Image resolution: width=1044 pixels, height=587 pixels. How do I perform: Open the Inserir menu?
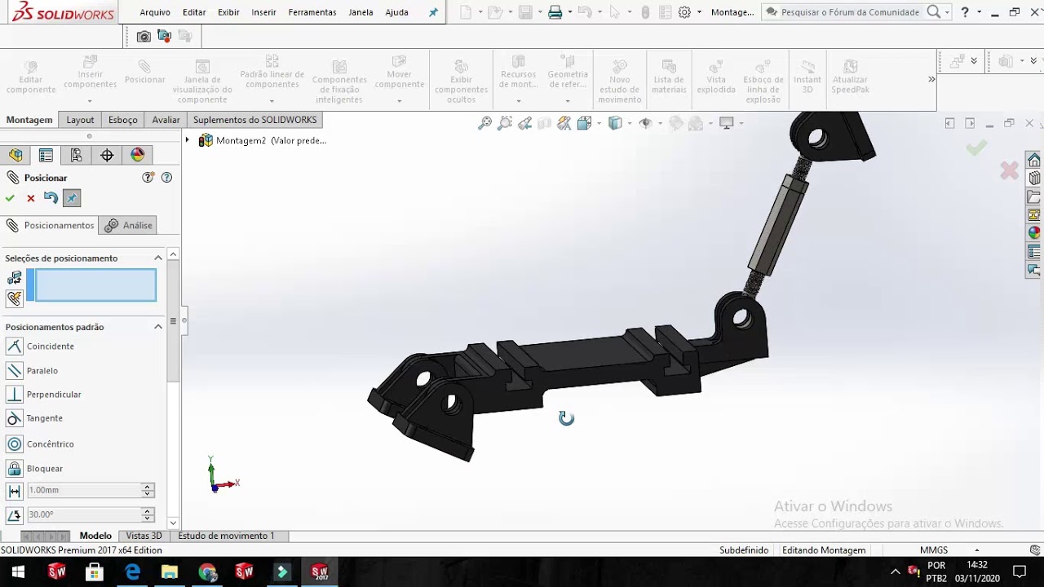pos(264,12)
